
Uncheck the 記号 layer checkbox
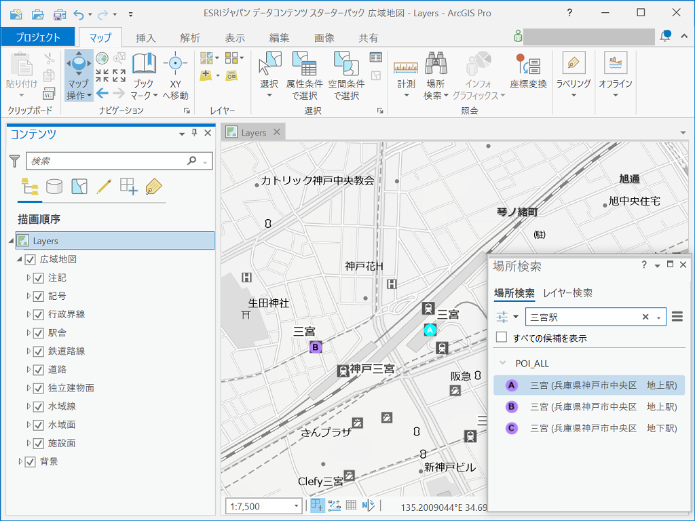tap(39, 296)
